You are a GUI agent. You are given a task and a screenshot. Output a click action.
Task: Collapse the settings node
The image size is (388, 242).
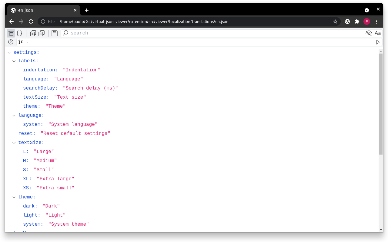[9, 52]
